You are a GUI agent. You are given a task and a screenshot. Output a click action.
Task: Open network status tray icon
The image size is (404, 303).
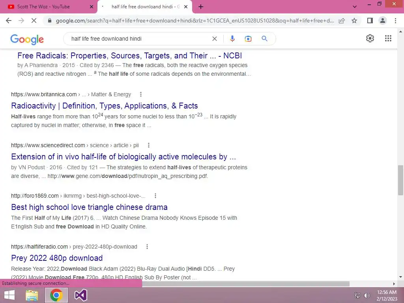[x=357, y=295]
